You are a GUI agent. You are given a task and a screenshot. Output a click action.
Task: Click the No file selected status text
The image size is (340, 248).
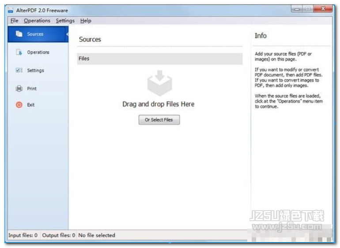[x=97, y=235]
